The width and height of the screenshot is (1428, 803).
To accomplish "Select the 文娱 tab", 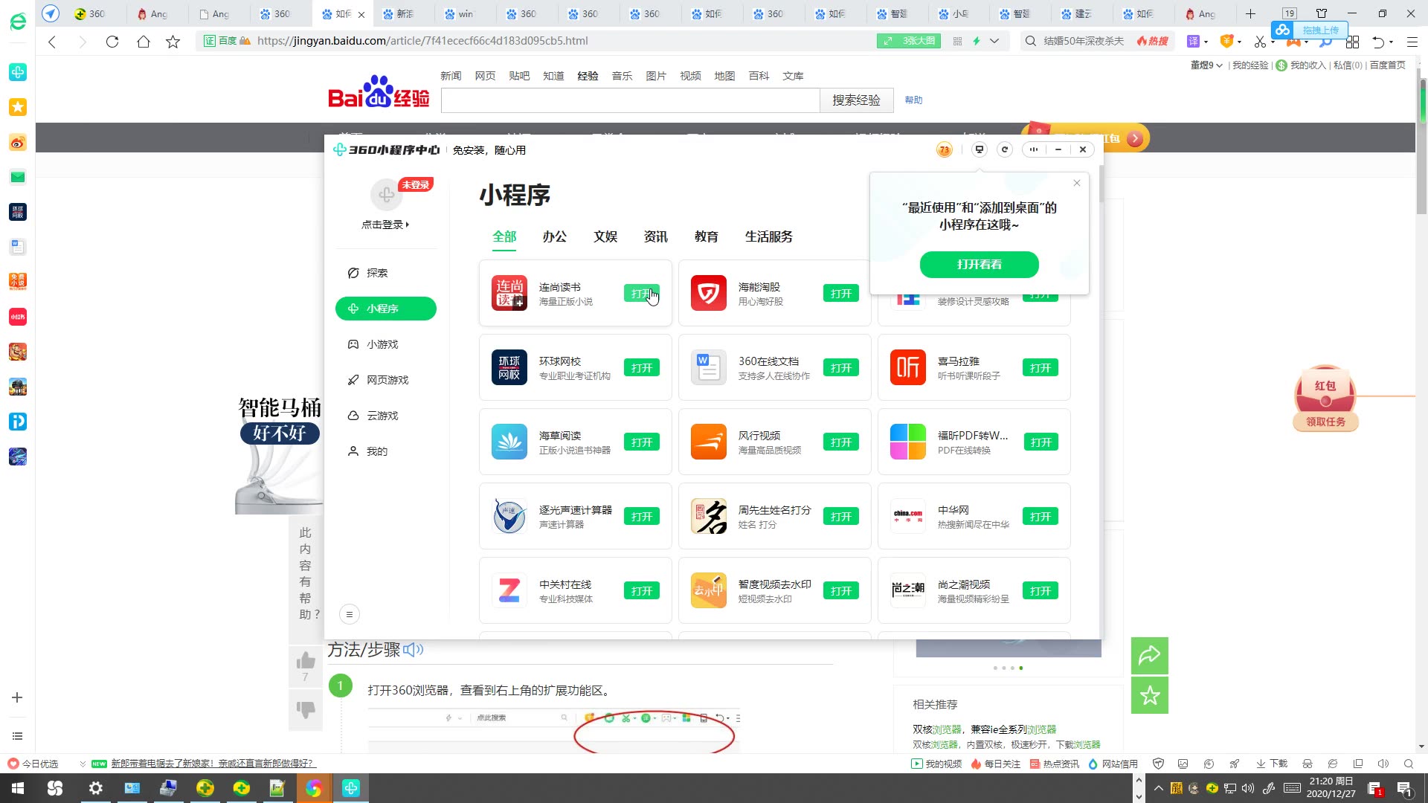I will click(x=605, y=236).
